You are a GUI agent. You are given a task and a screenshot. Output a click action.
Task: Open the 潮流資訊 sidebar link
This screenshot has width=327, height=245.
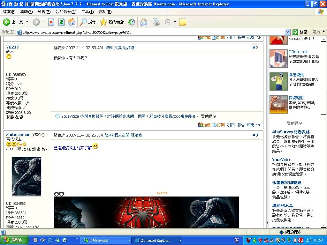[296, 75]
